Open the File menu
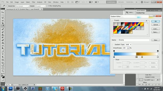 click(x=7, y=2)
